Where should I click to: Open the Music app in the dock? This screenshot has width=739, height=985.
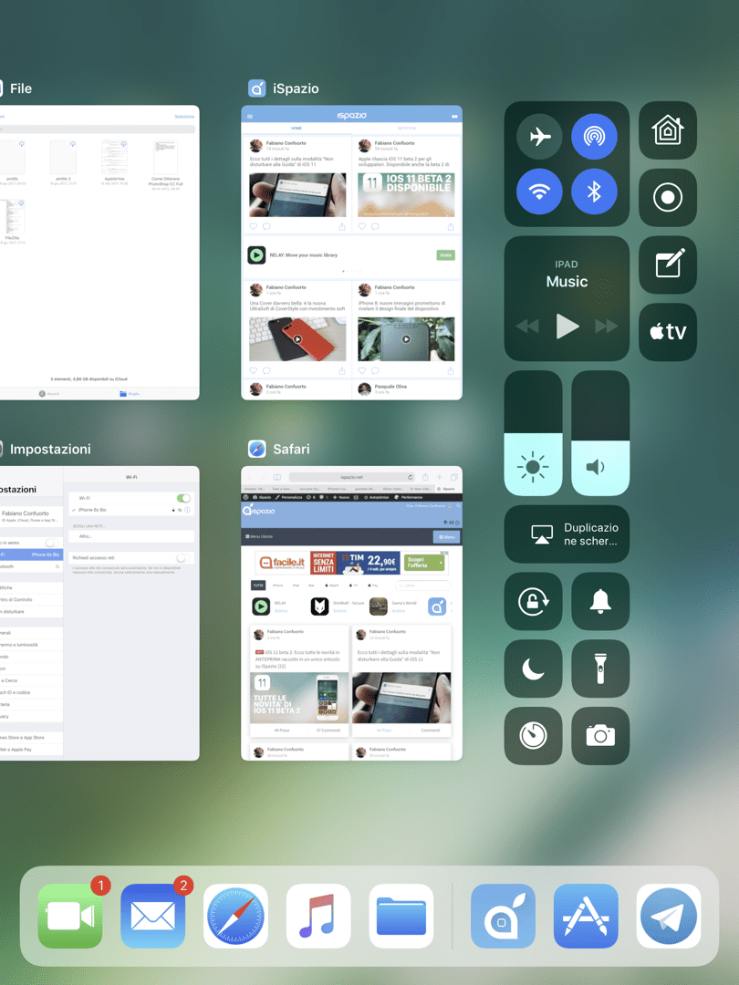coord(318,916)
